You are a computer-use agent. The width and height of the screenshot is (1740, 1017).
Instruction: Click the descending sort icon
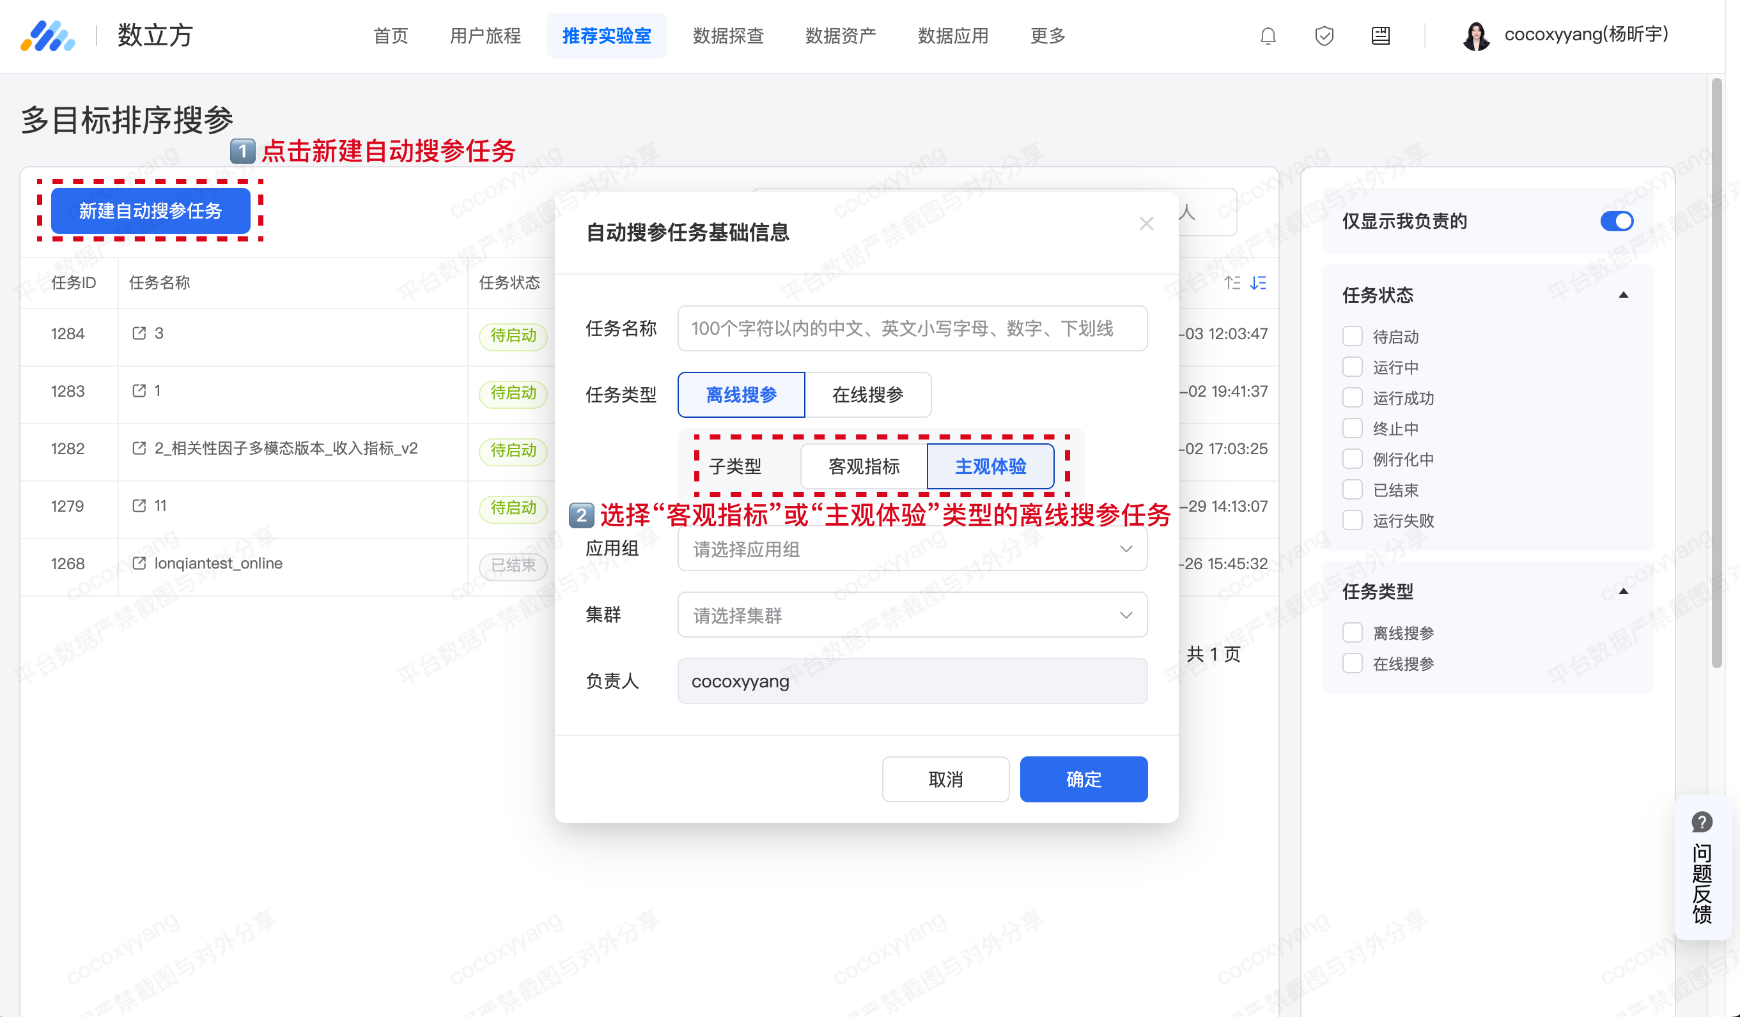1258,283
